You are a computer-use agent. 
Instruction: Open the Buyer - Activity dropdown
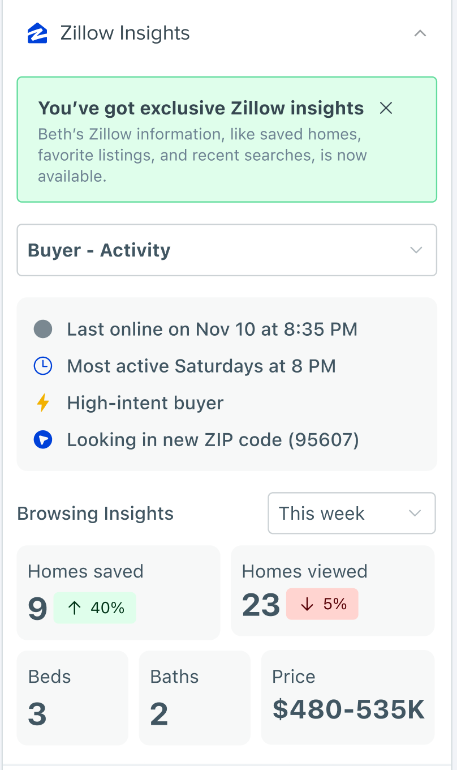click(x=227, y=250)
